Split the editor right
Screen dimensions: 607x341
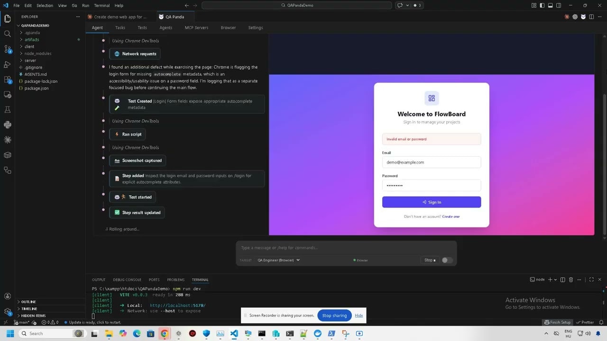point(591,17)
